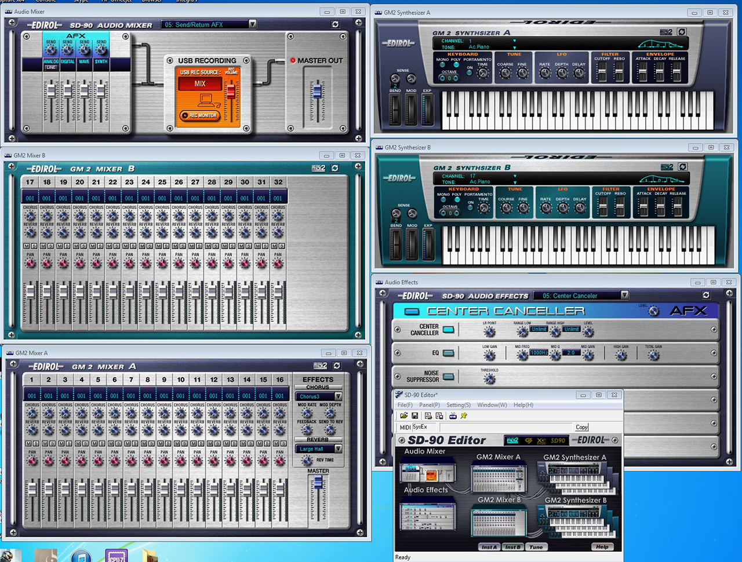Image resolution: width=742 pixels, height=562 pixels.
Task: Mute channel 1 in GM2 Mixer A
Action: [x=28, y=443]
